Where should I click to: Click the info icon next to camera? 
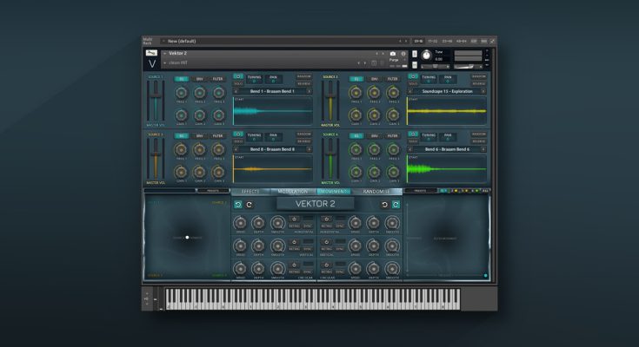403,54
